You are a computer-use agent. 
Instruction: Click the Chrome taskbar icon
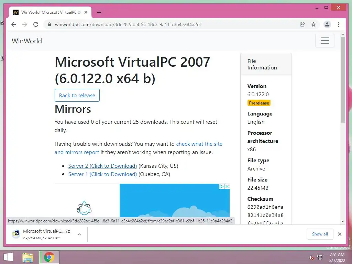(x=49, y=257)
